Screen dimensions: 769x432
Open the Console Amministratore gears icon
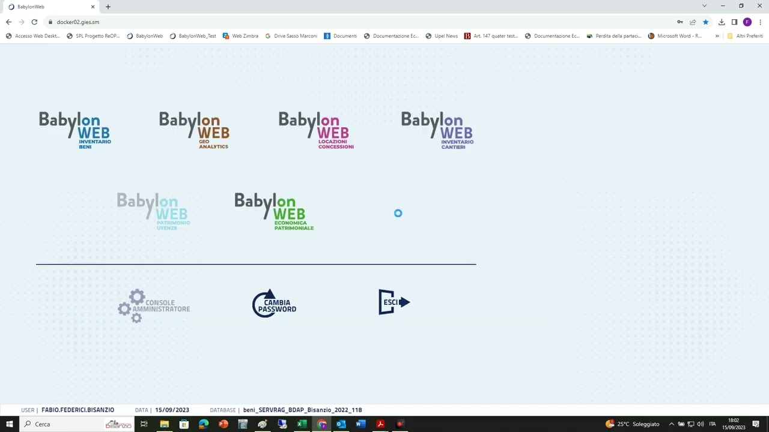click(154, 306)
